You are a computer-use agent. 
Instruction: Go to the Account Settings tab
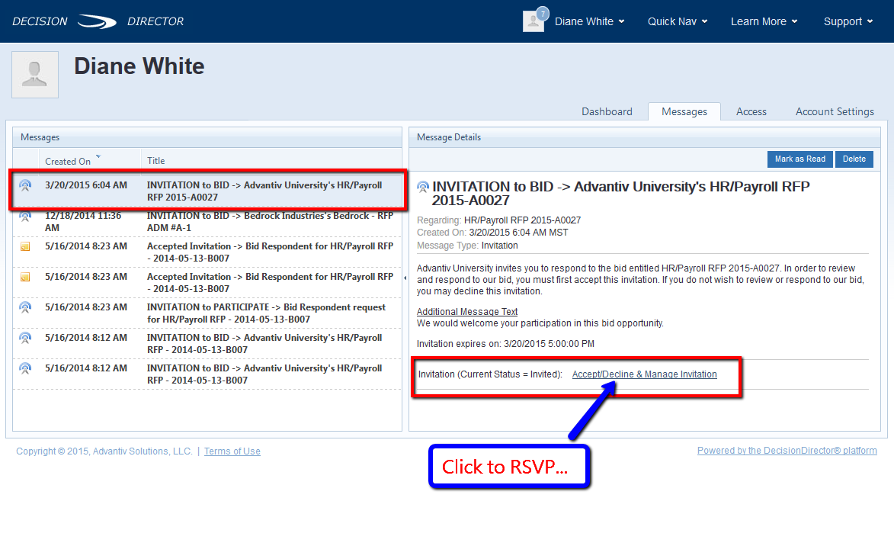(x=835, y=112)
